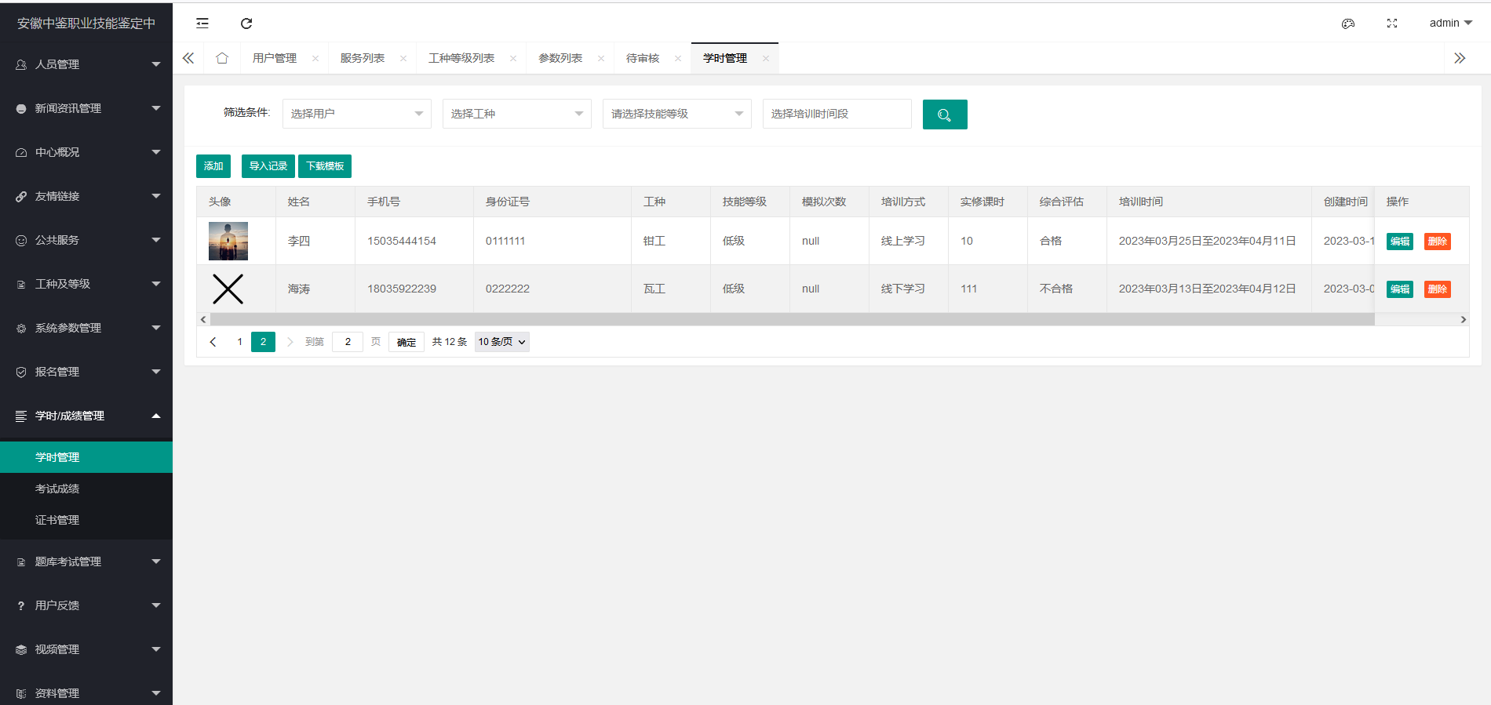1491x705 pixels.
Task: Click the table's horizontal scrollbar
Action: point(792,319)
